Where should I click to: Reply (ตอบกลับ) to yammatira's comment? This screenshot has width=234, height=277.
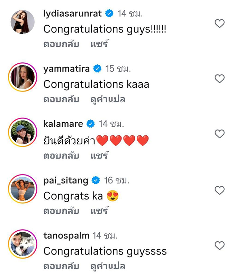[61, 99]
